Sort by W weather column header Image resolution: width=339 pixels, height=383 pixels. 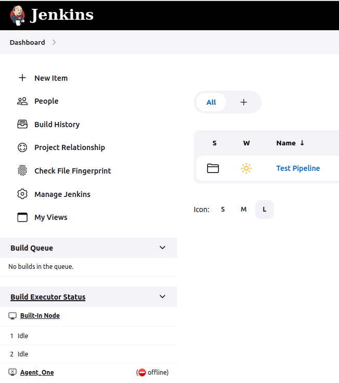pos(246,143)
